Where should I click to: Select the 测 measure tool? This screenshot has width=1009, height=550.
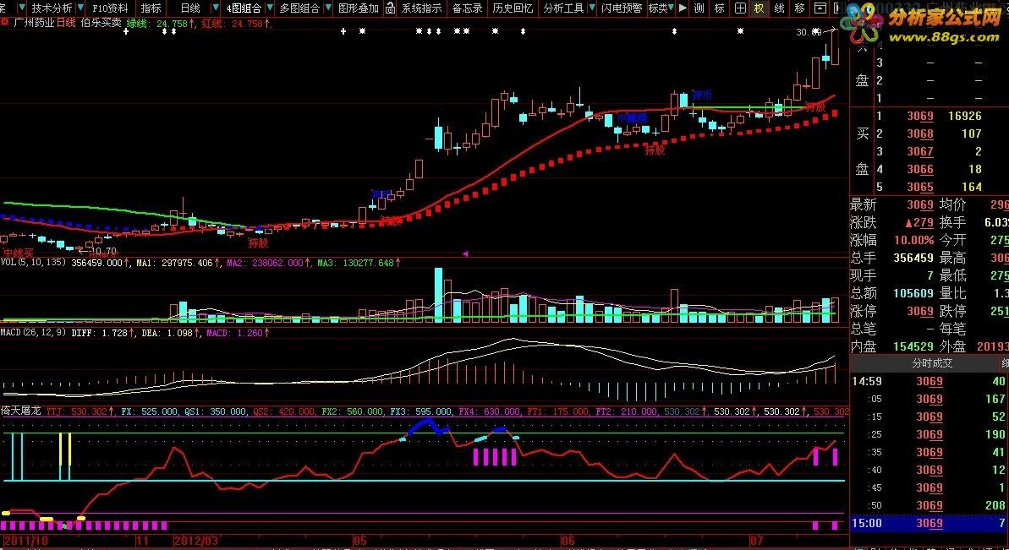click(x=699, y=8)
